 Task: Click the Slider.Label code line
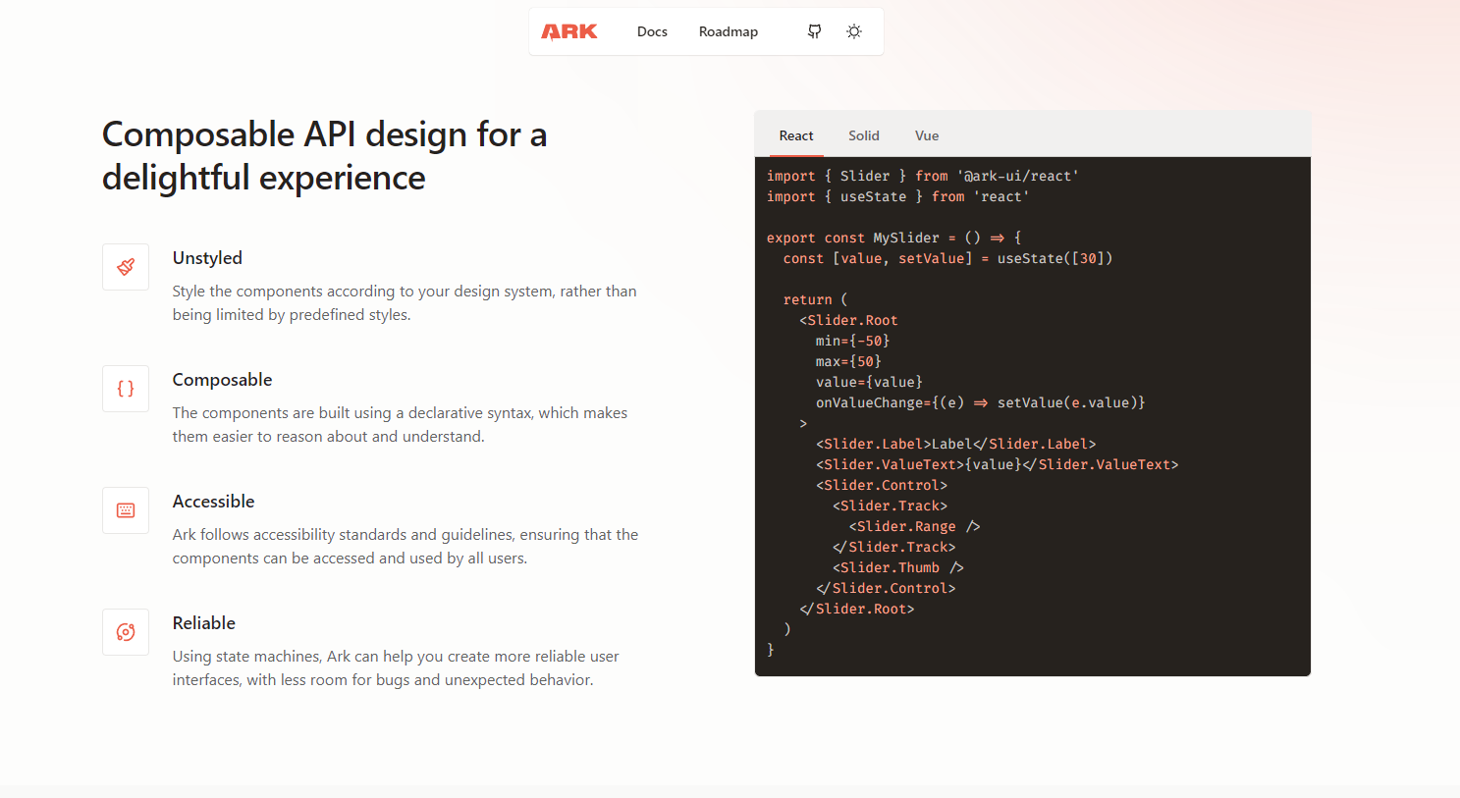pos(955,444)
